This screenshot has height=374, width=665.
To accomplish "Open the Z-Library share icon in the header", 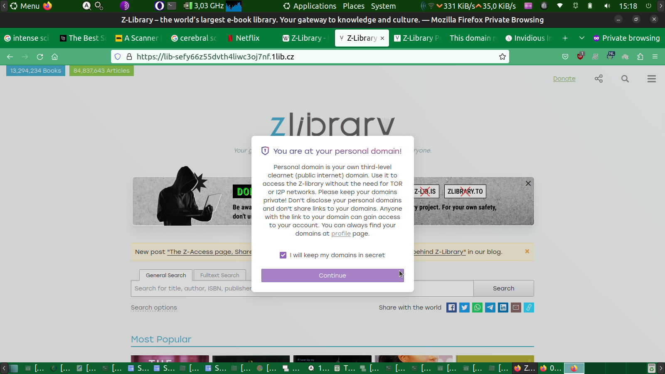I will tap(598, 79).
